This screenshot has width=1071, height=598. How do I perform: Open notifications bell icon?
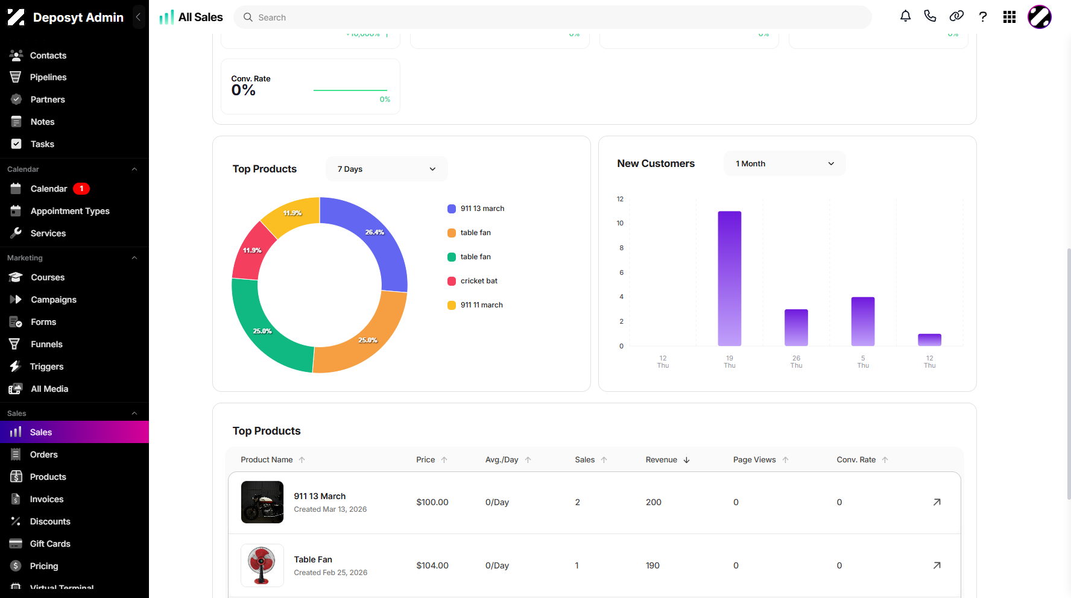click(x=905, y=16)
